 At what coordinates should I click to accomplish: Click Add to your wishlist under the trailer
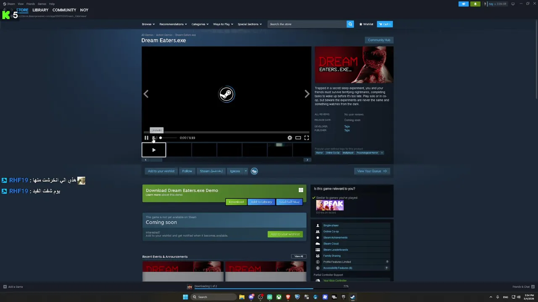[x=161, y=171]
